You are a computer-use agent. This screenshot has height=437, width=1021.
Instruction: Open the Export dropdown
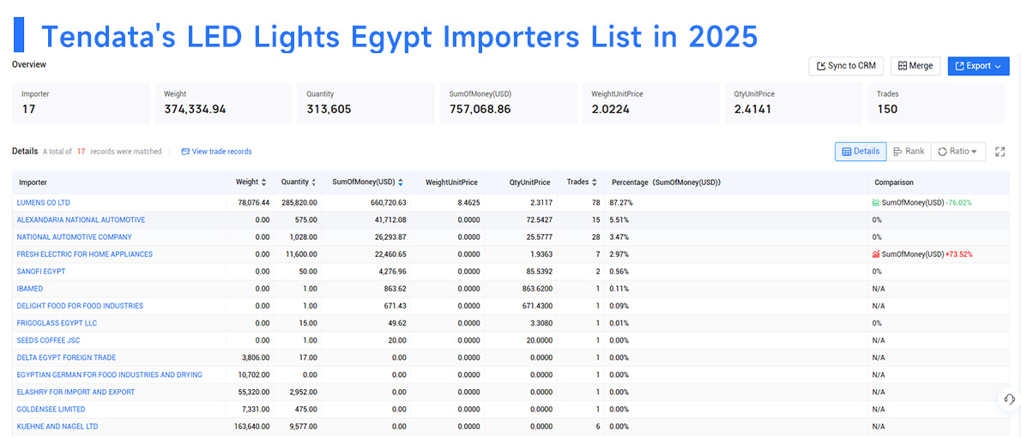(978, 66)
